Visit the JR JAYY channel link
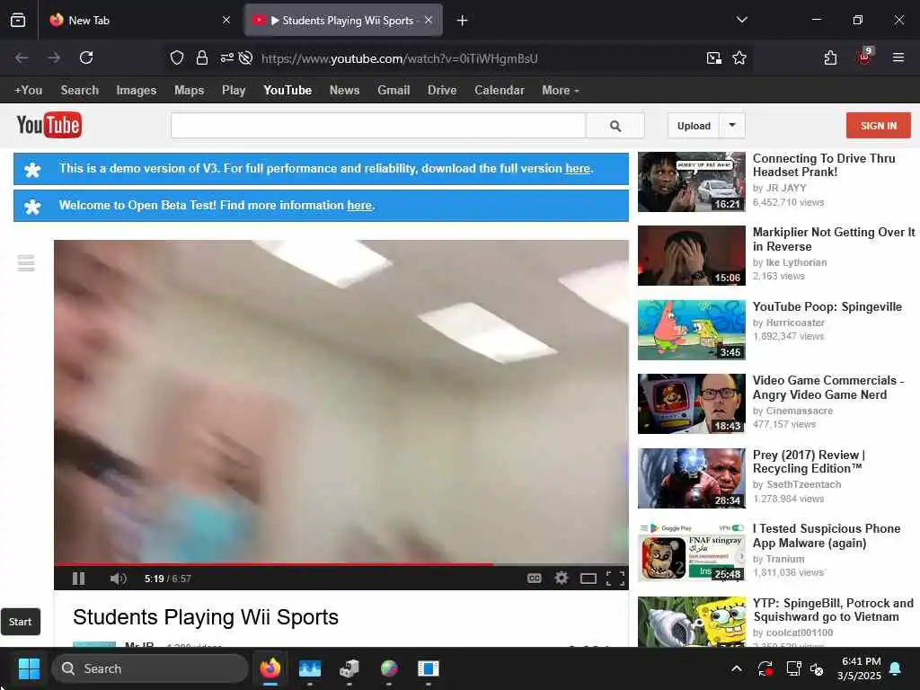 786,188
